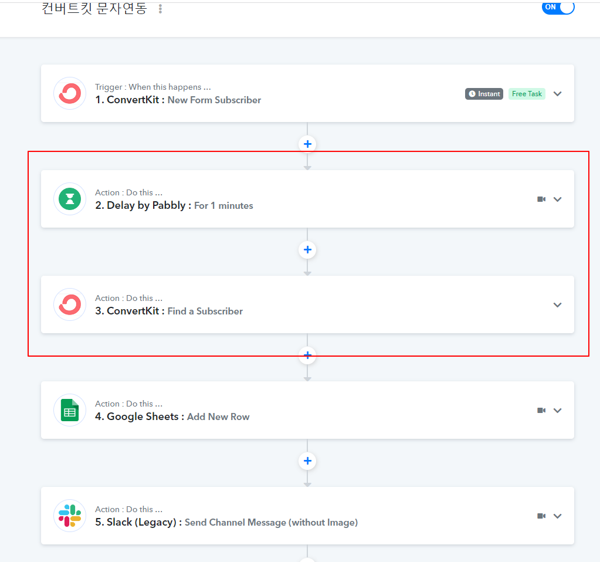Add a step after Delay by Pabbly

307,250
